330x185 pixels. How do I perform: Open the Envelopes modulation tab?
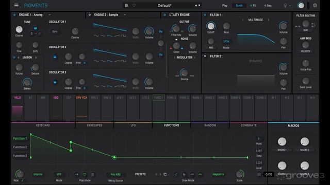coord(94,125)
